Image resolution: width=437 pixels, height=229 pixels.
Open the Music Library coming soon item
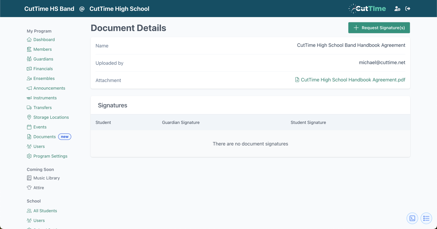tap(46, 178)
